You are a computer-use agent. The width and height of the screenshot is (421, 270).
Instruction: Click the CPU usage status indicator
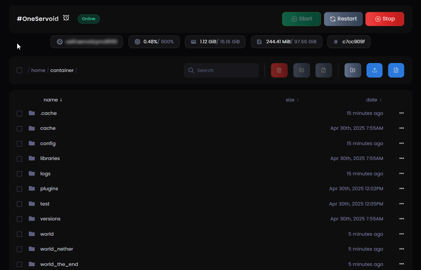[x=154, y=42]
